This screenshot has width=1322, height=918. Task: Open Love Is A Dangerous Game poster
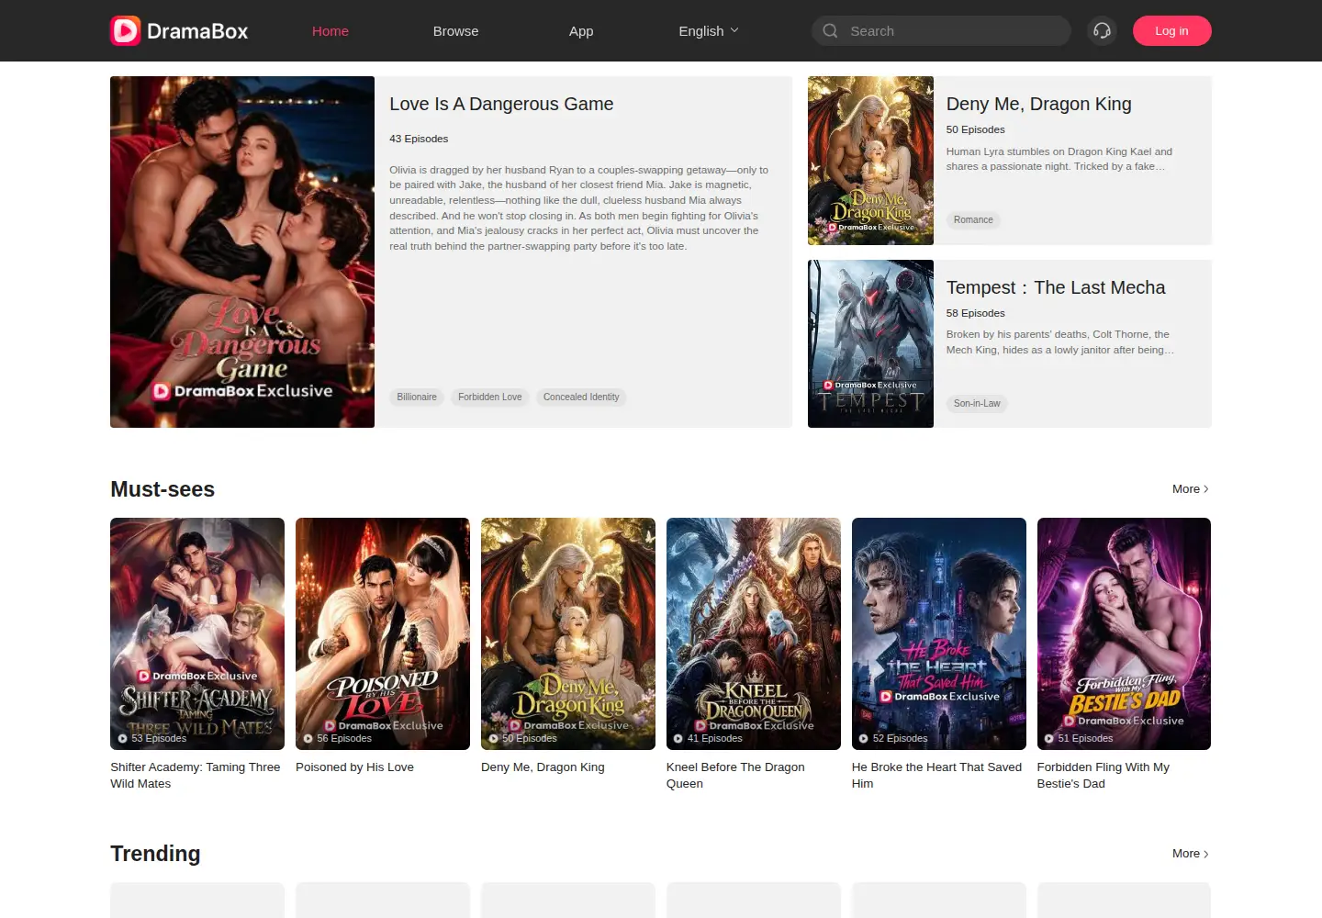point(242,252)
